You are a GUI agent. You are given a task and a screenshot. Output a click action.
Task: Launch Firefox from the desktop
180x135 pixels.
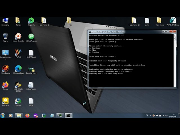[5, 86]
